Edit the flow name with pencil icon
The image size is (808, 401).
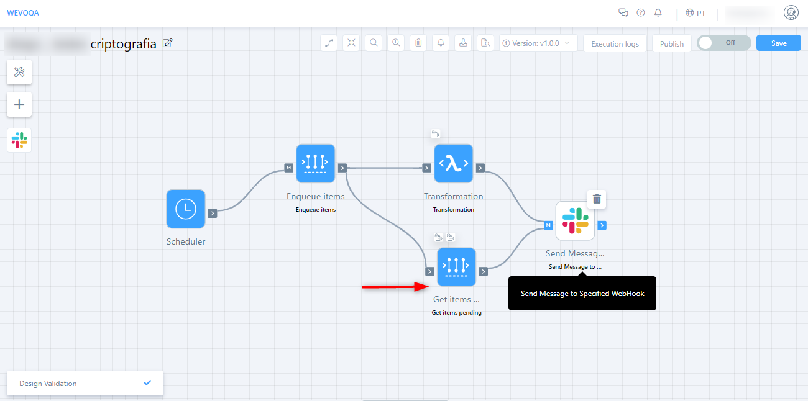pos(167,43)
